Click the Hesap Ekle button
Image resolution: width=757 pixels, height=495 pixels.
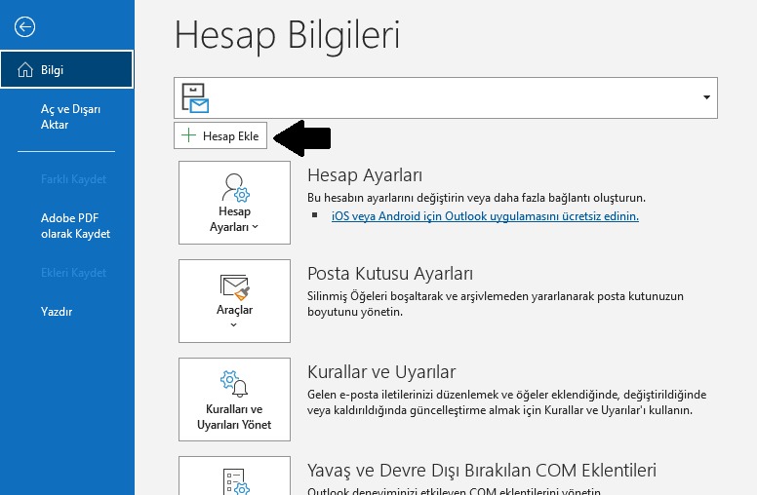click(x=220, y=135)
